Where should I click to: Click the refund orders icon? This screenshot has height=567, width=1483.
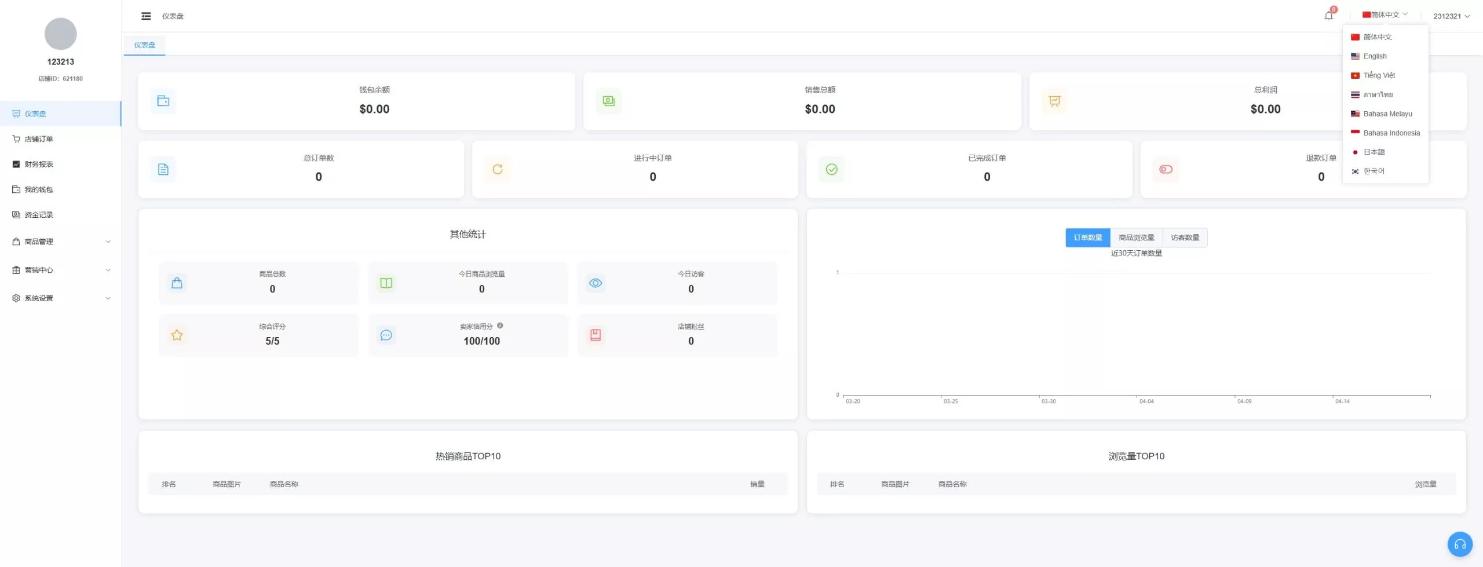1166,169
